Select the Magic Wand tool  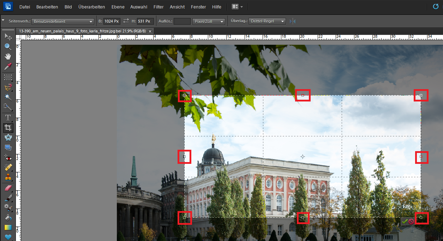click(8, 97)
